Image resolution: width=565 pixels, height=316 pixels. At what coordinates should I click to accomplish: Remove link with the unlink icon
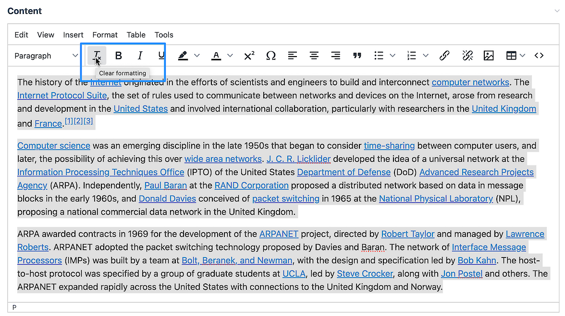(467, 56)
